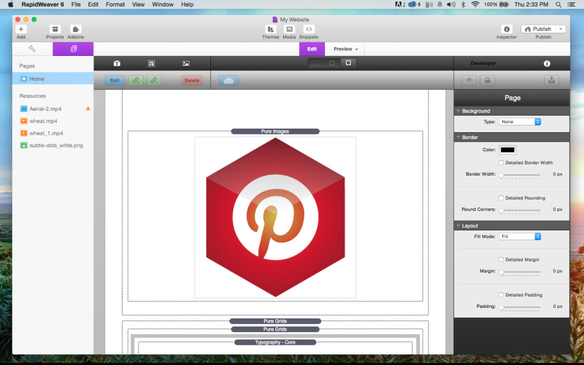The height and width of the screenshot is (365, 584).
Task: Open the View menu
Action: tap(138, 4)
